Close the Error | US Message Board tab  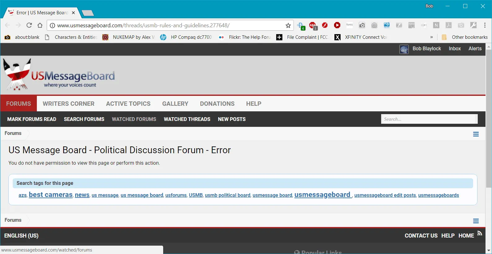tap(73, 13)
